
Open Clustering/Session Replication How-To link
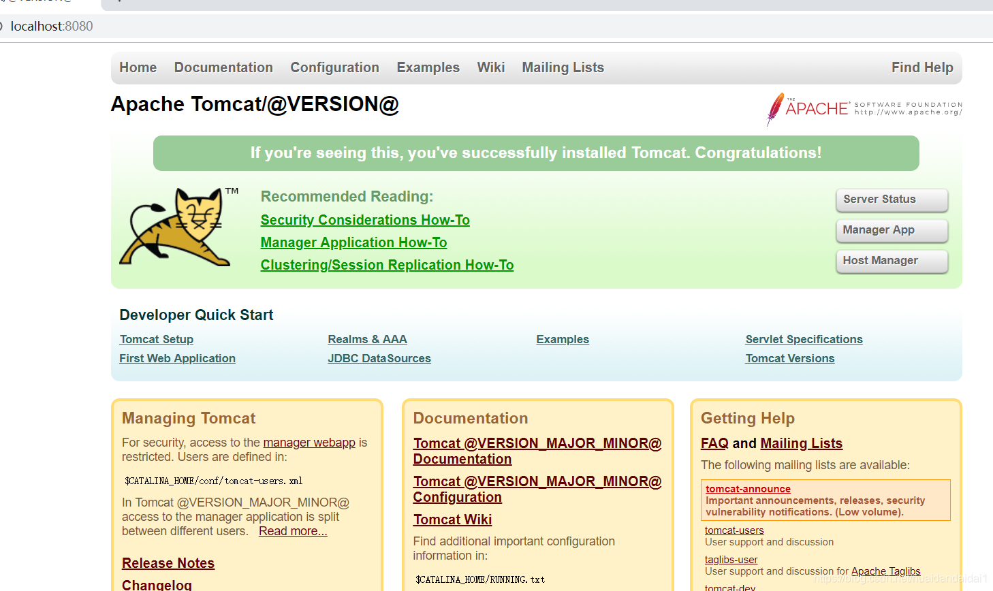[387, 265]
